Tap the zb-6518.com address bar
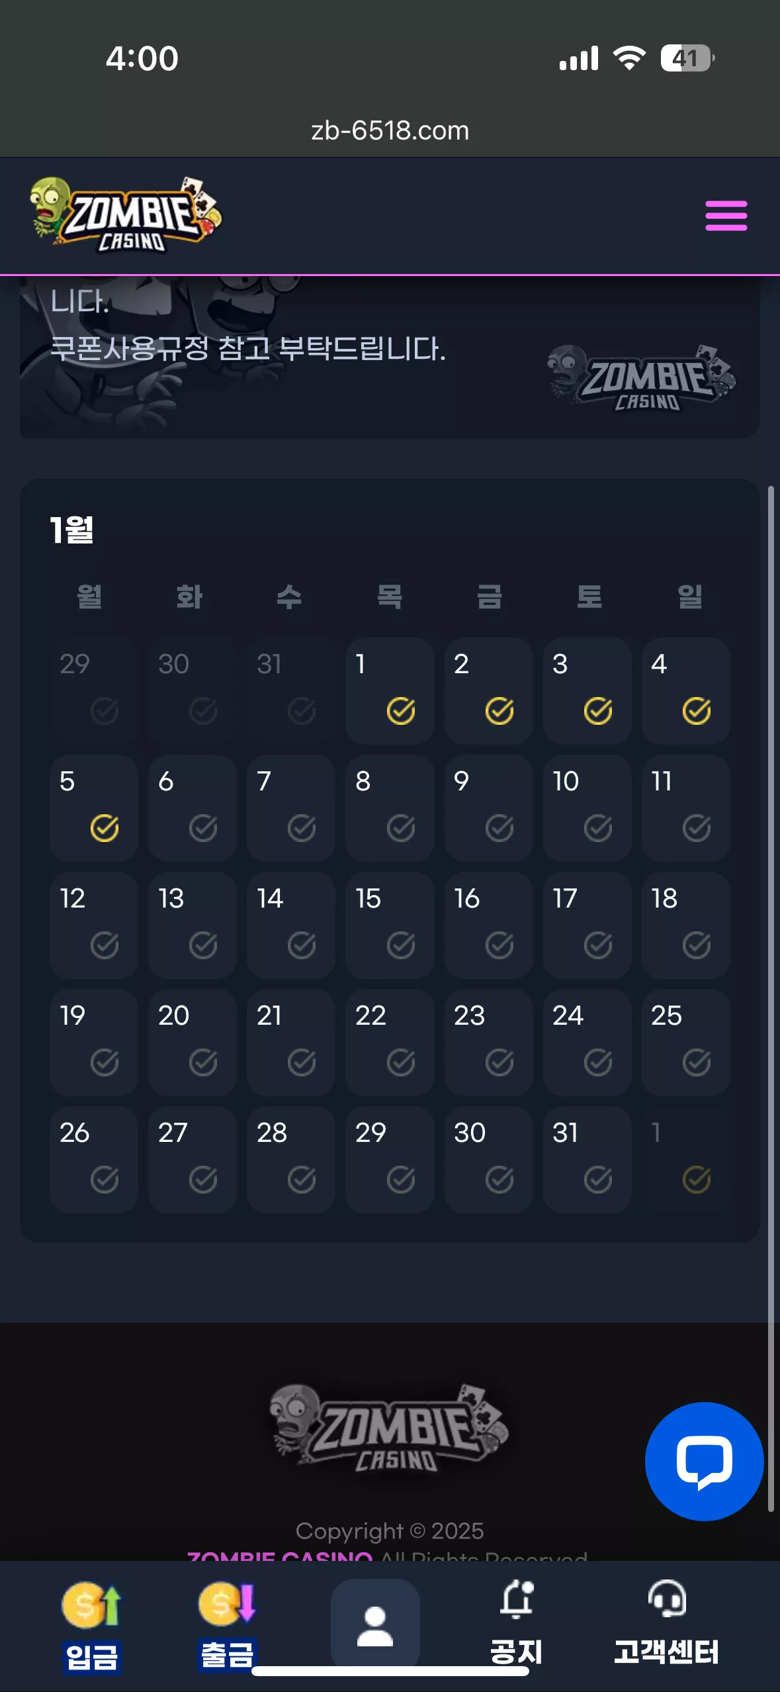The width and height of the screenshot is (780, 1692). (x=390, y=130)
